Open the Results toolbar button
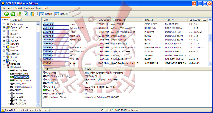The width and height of the screenshot is (213, 113). click(x=61, y=14)
